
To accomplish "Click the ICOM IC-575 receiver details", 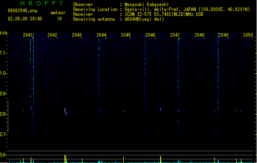I will pyautogui.click(x=164, y=14).
